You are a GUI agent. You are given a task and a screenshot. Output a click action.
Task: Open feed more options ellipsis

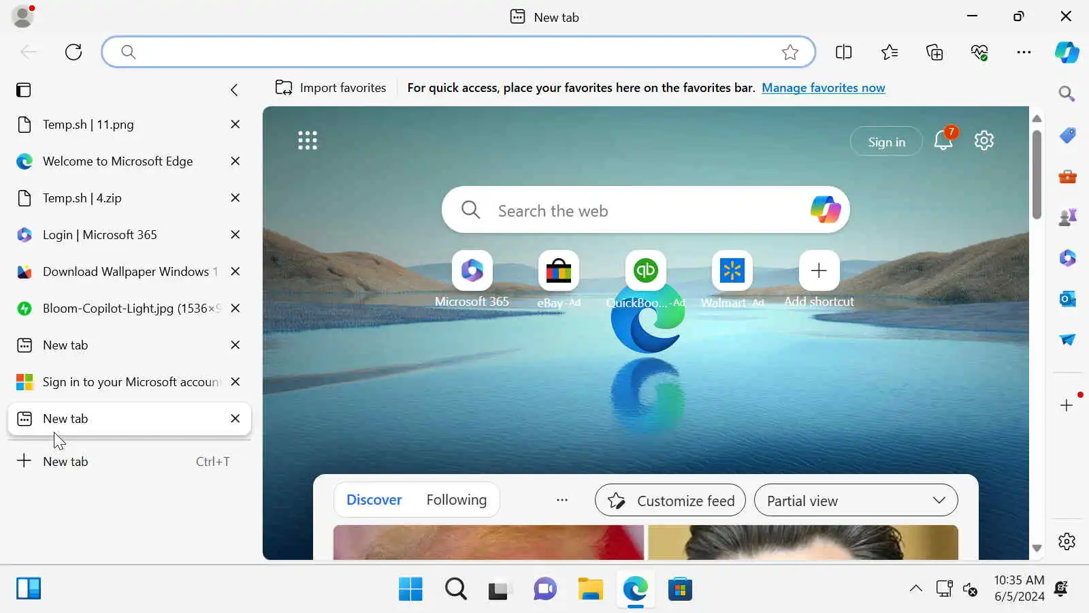pos(562,500)
